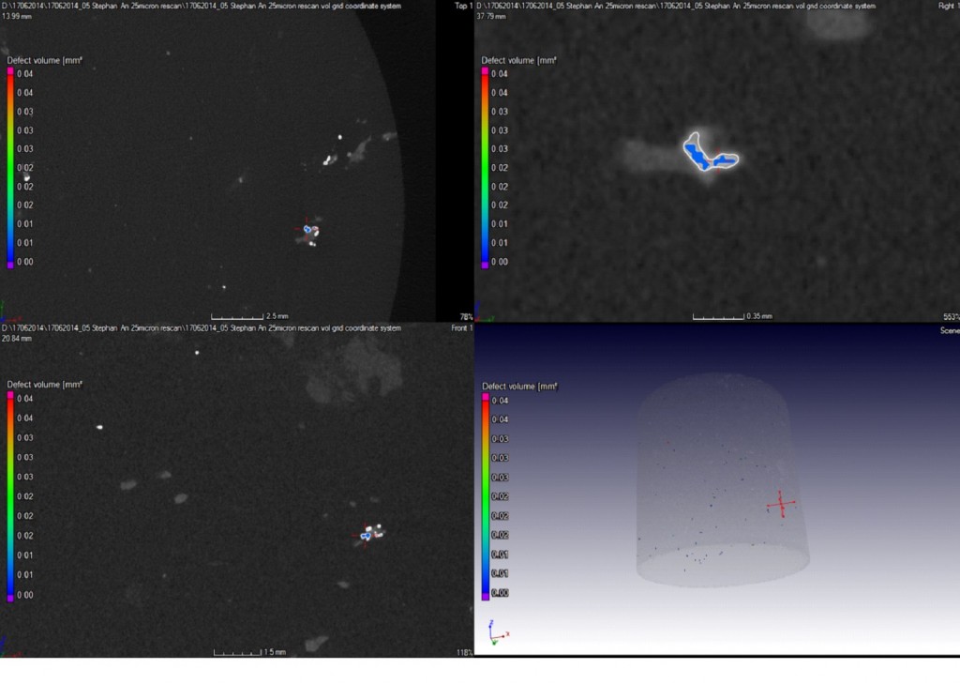Screen dimensions: 960x684
Task: Click the 553% zoom value in Right view
Action: (x=951, y=317)
